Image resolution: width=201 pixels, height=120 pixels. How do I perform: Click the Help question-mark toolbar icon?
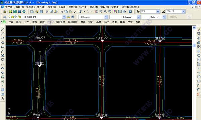(130, 12)
